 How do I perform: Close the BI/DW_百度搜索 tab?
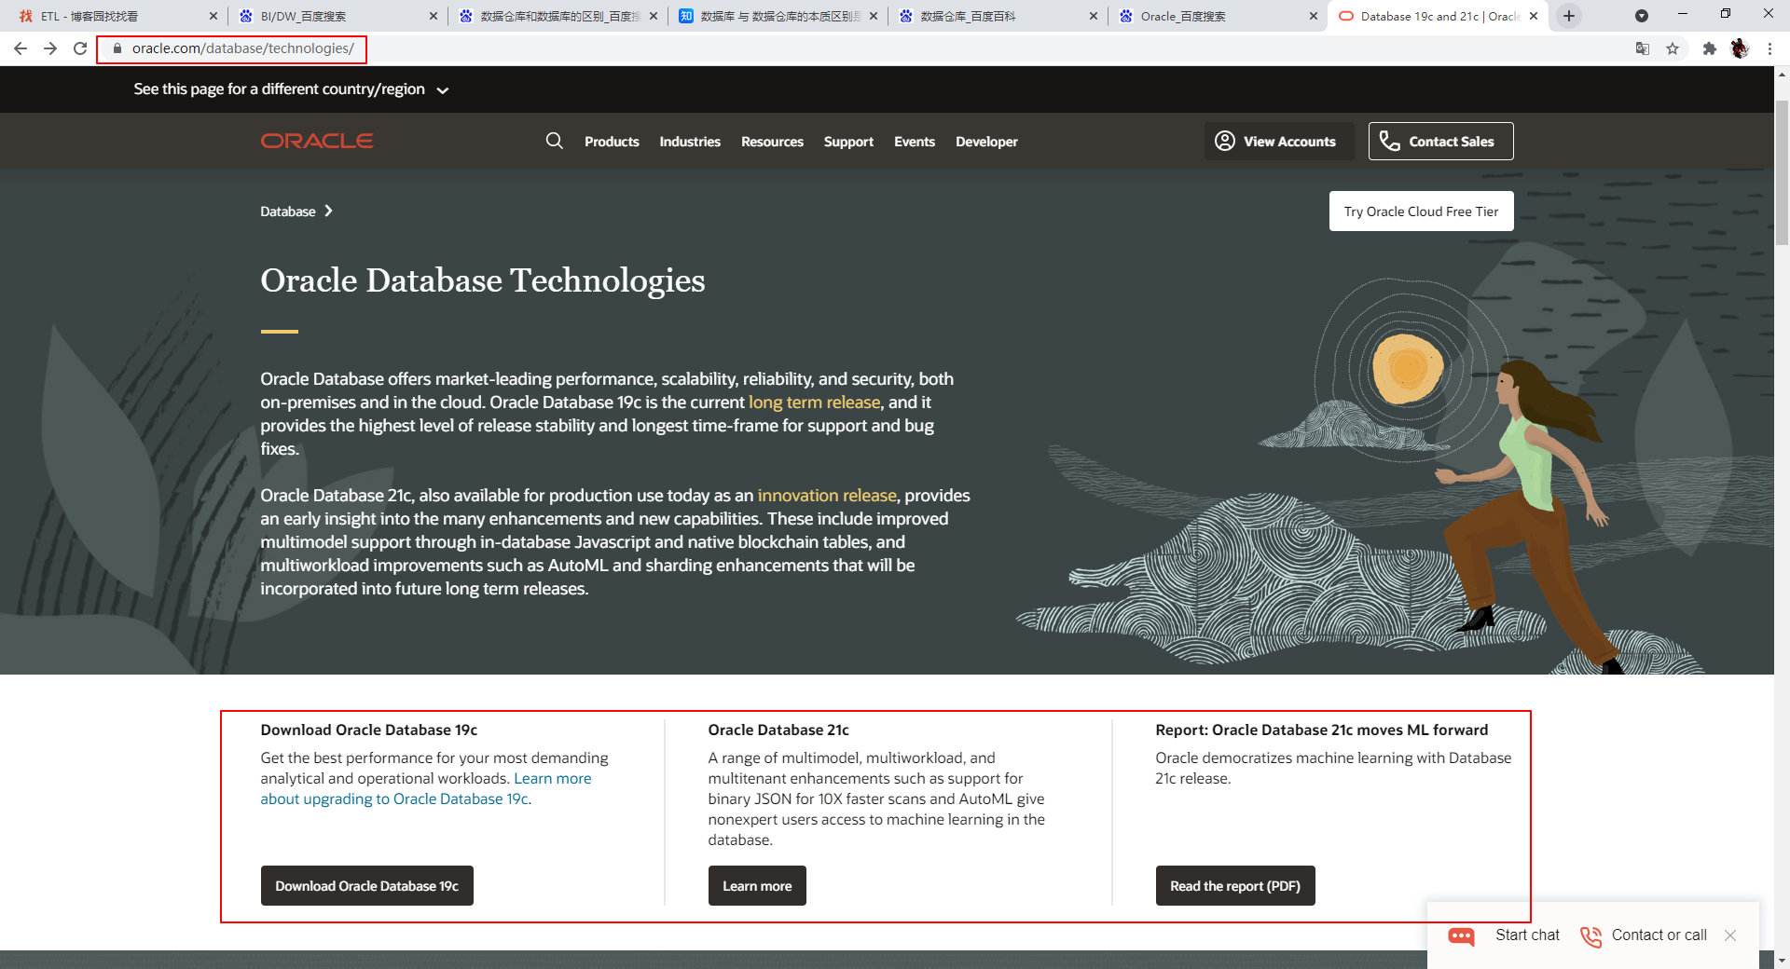(434, 16)
